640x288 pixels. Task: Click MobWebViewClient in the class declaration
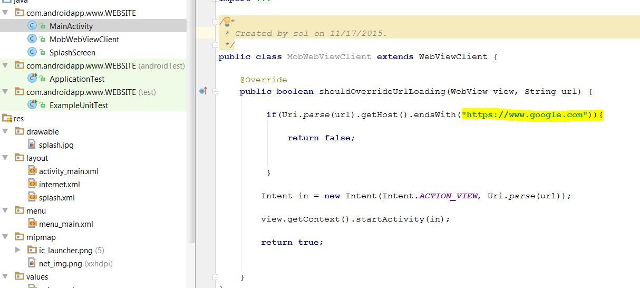(x=329, y=56)
